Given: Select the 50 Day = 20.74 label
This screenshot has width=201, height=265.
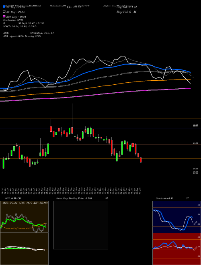Looking at the screenshot, I should pos(16,12).
